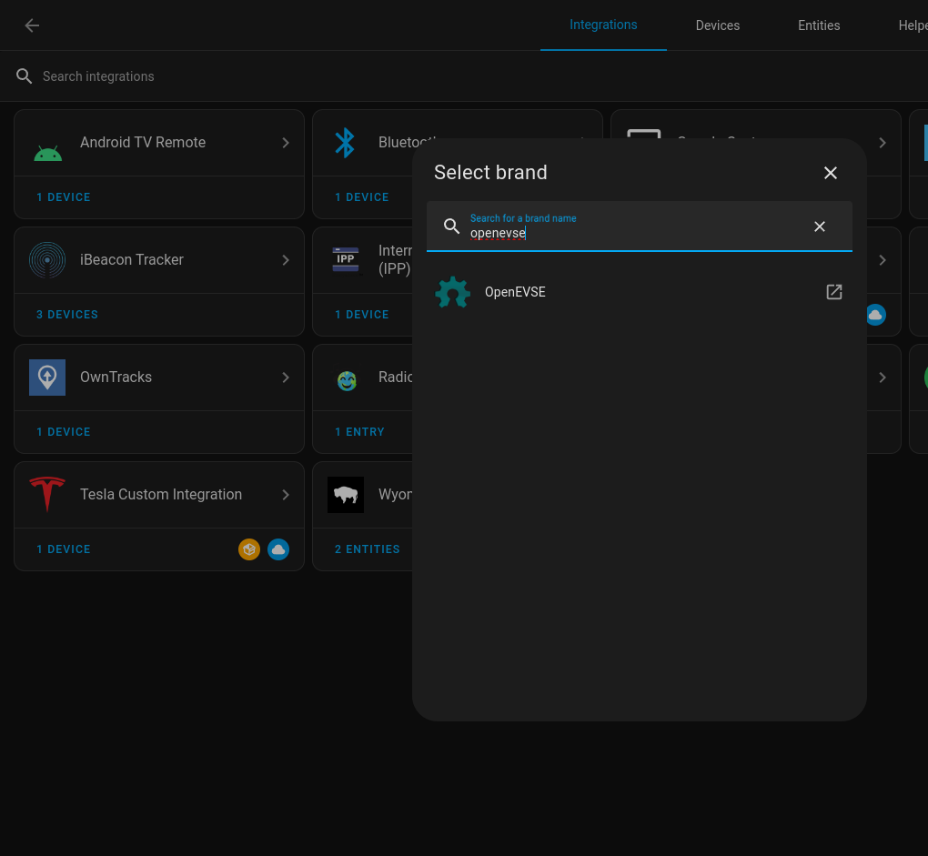Click the Wyoming buffalo integration icon
Viewport: 928px width, 856px height.
346,494
